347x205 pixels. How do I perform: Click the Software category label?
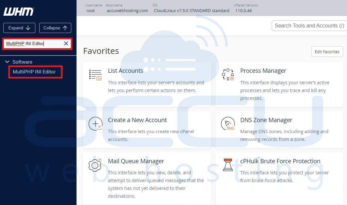pos(22,62)
